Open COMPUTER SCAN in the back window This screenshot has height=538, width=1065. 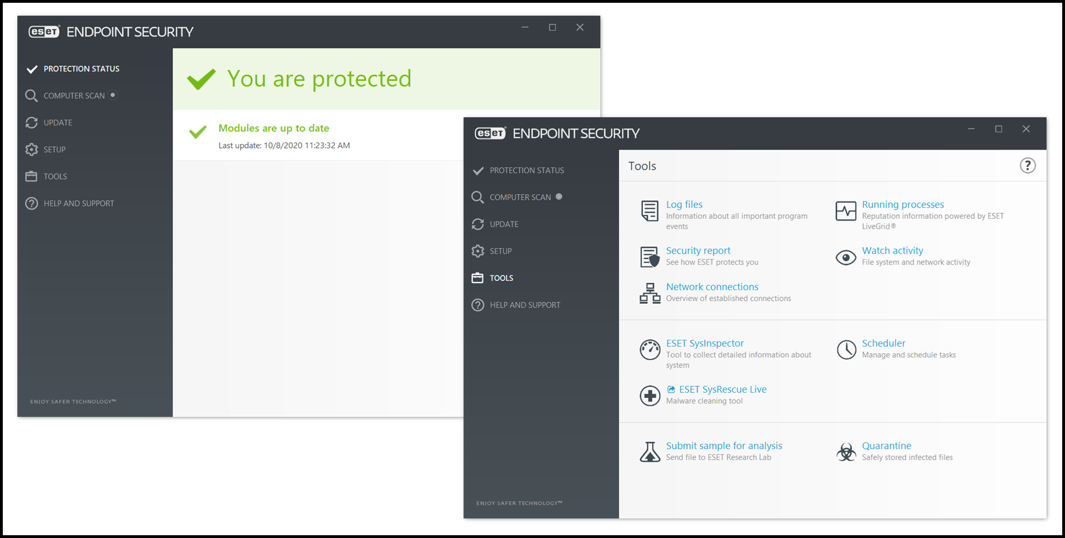tap(74, 95)
